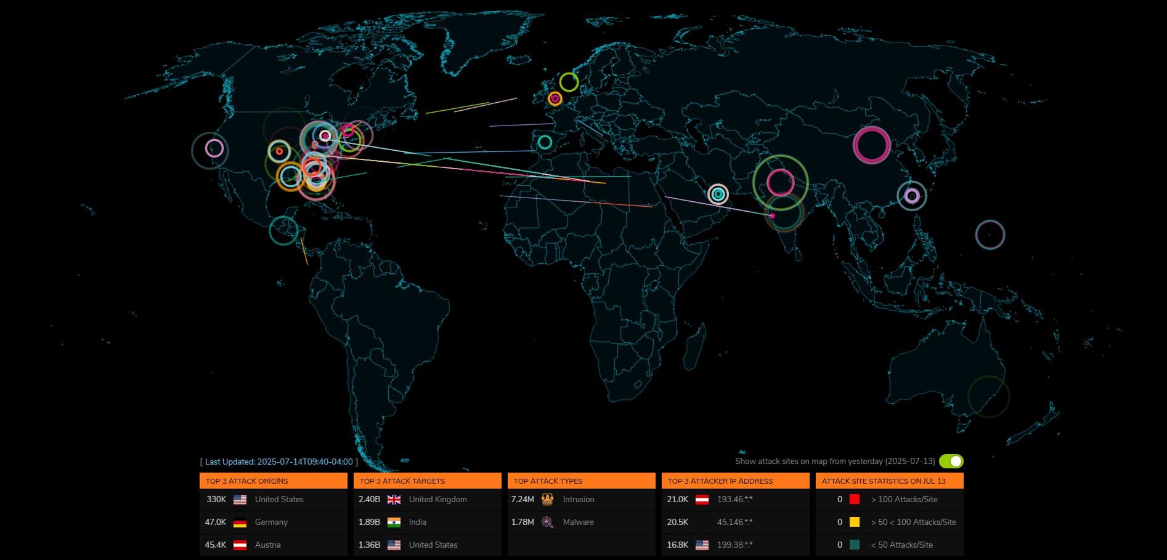Click the teal <50 Attacks/Site swatch
The width and height of the screenshot is (1167, 560).
pos(855,545)
